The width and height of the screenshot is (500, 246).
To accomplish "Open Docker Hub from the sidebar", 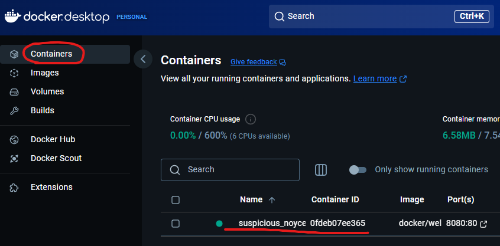I will click(x=65, y=139).
